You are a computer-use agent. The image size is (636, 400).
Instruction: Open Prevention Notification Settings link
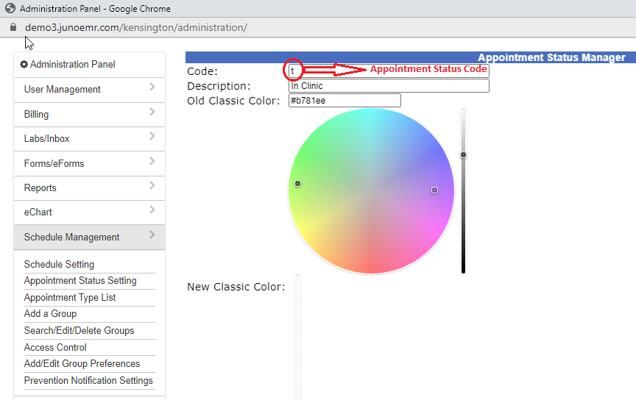coord(88,381)
